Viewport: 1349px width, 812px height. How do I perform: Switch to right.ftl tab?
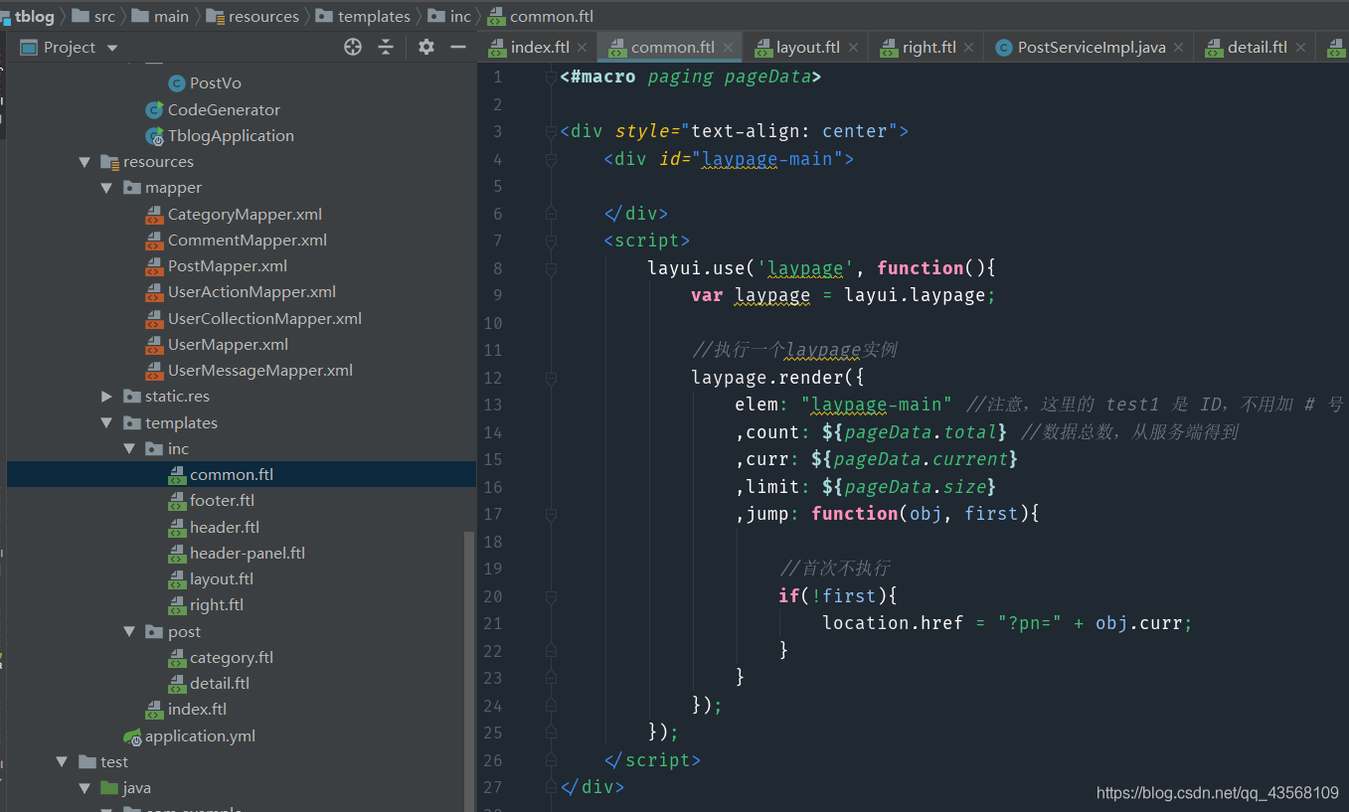[919, 47]
